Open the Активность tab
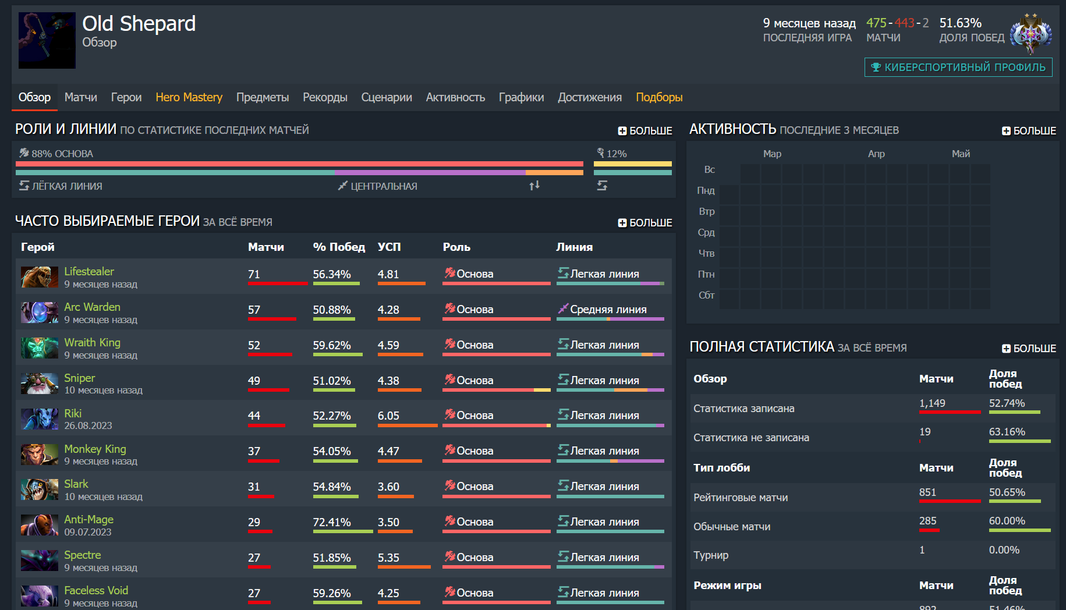The width and height of the screenshot is (1066, 610). coord(455,97)
